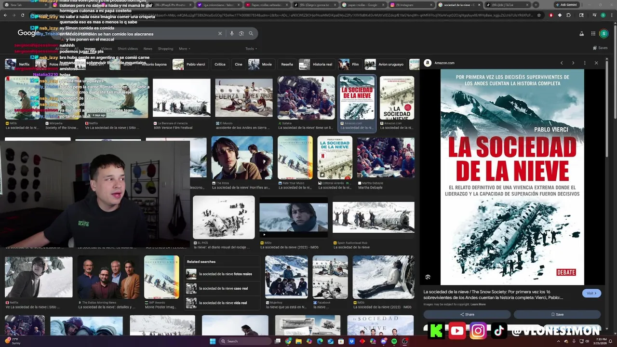The width and height of the screenshot is (617, 347).
Task: Expand the Tools filter options
Action: point(251,49)
